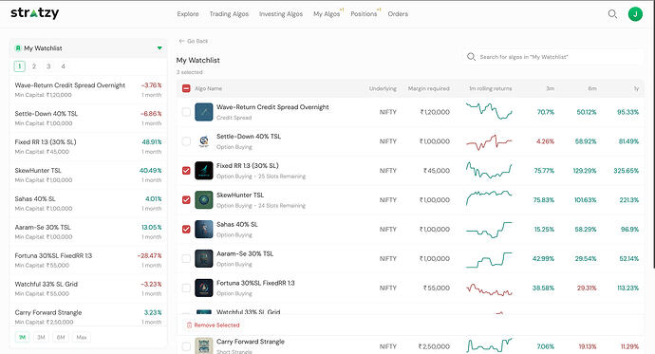The image size is (655, 354).
Task: Open Fortuna 30%SL FixedRR 1:3 in left watchlist
Action: coord(88,260)
